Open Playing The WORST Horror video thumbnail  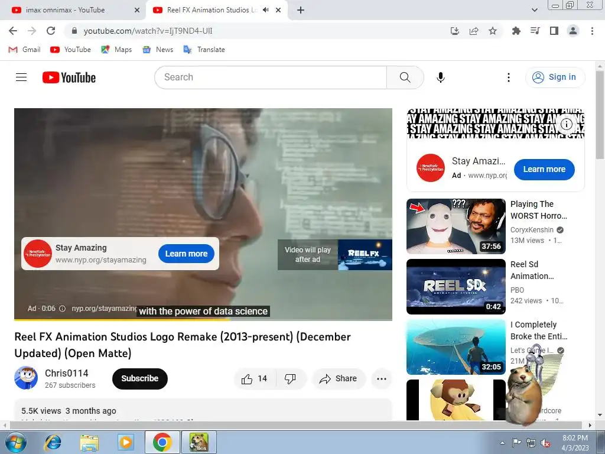click(456, 226)
